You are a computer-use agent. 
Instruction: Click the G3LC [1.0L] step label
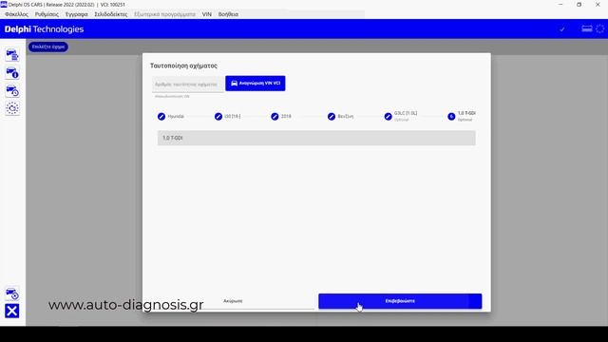(x=406, y=113)
